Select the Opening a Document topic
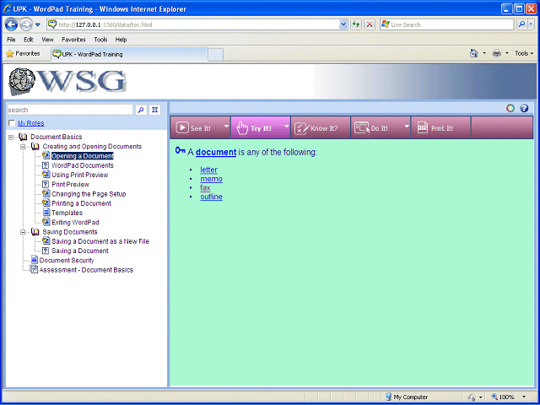540x405 pixels. click(x=83, y=156)
